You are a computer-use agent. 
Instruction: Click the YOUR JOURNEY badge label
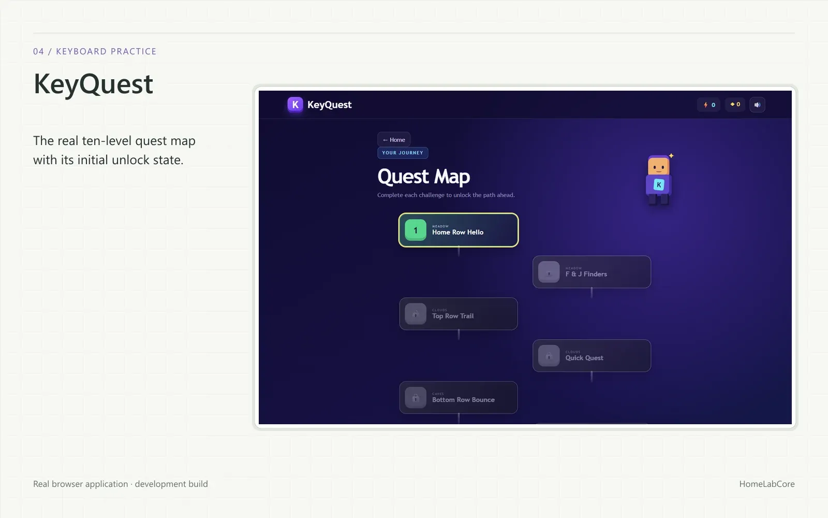[403, 153]
